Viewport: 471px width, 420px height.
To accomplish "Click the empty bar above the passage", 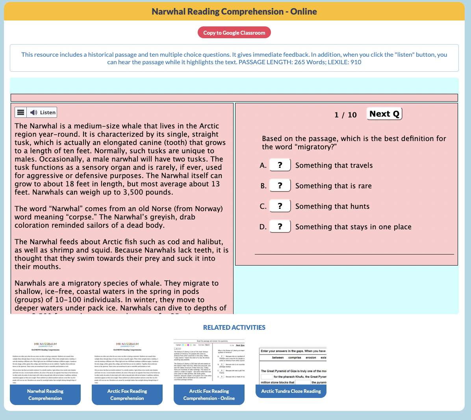I will [x=234, y=98].
